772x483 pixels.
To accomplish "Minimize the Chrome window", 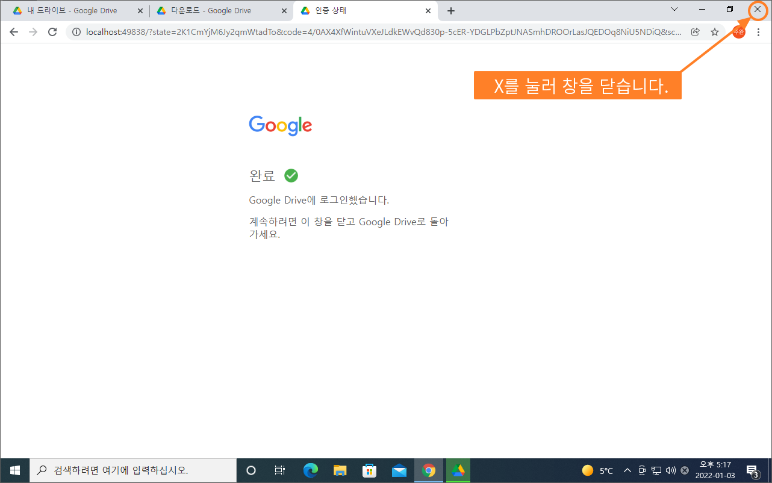I will tap(702, 9).
